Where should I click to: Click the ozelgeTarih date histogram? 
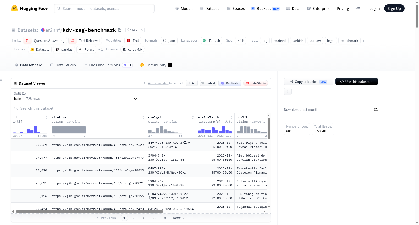[x=215, y=130]
